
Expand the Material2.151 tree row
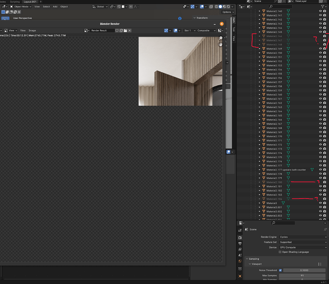(260, 57)
